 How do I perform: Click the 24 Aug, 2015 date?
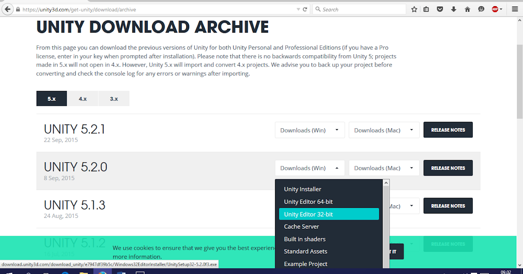coord(61,216)
